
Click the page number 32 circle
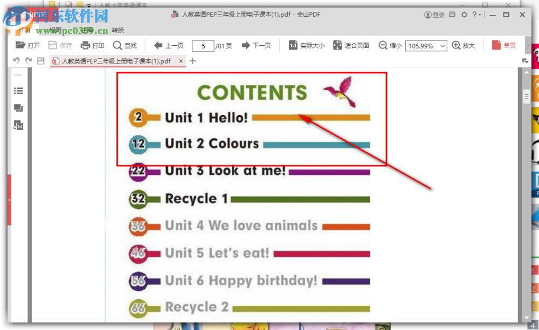coord(138,199)
